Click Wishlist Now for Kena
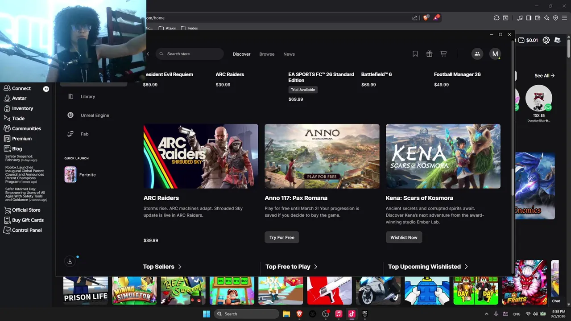The image size is (571, 321). tap(404, 238)
